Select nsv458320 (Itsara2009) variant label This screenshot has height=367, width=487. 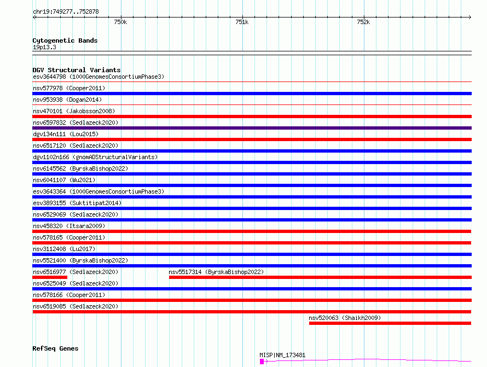pos(69,226)
